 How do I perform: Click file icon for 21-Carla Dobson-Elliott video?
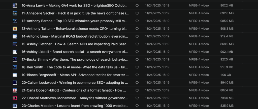point(15,90)
